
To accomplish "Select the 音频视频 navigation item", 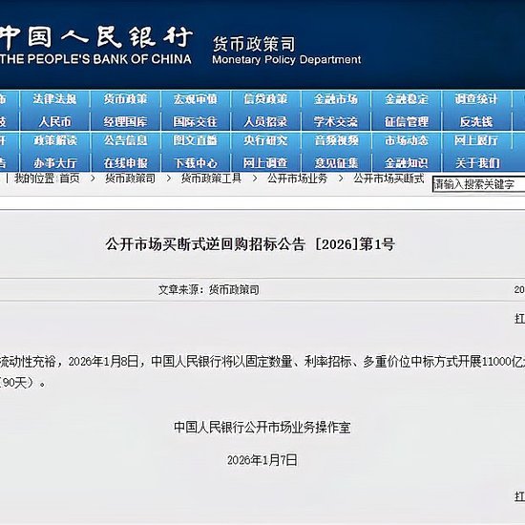I will pyautogui.click(x=337, y=140).
